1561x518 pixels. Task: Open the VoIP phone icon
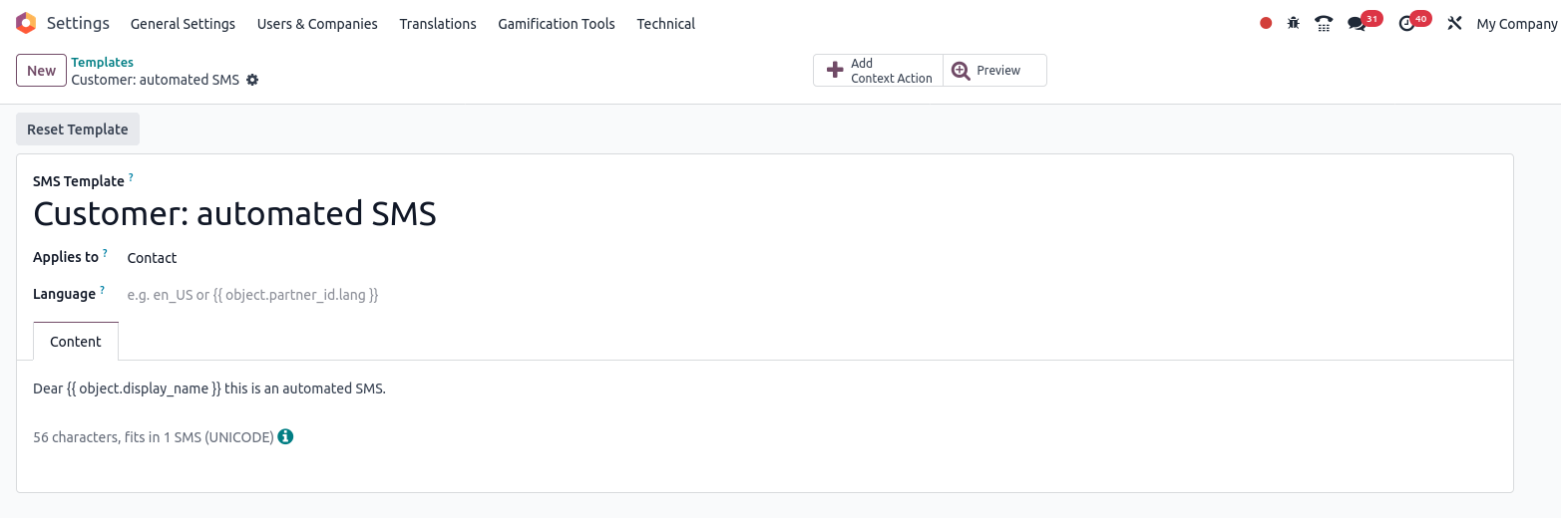tap(1324, 23)
